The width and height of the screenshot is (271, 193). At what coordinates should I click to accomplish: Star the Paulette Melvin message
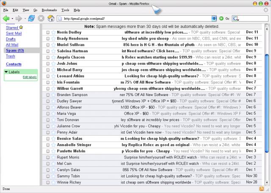pyautogui.click(x=53, y=151)
